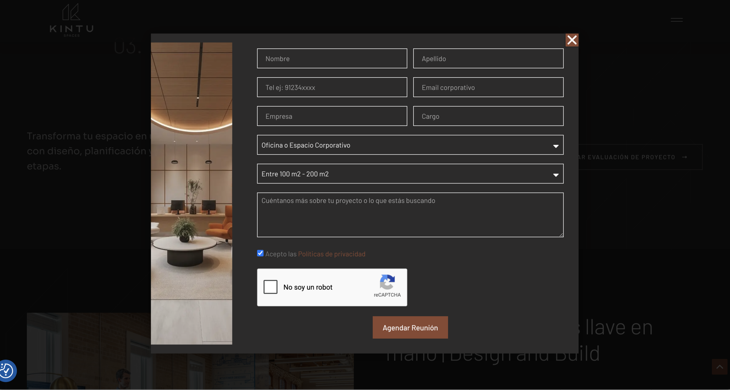Expand the Oficina o Espacio Corporativo dropdown
Viewport: 730px width, 390px height.
coord(410,145)
